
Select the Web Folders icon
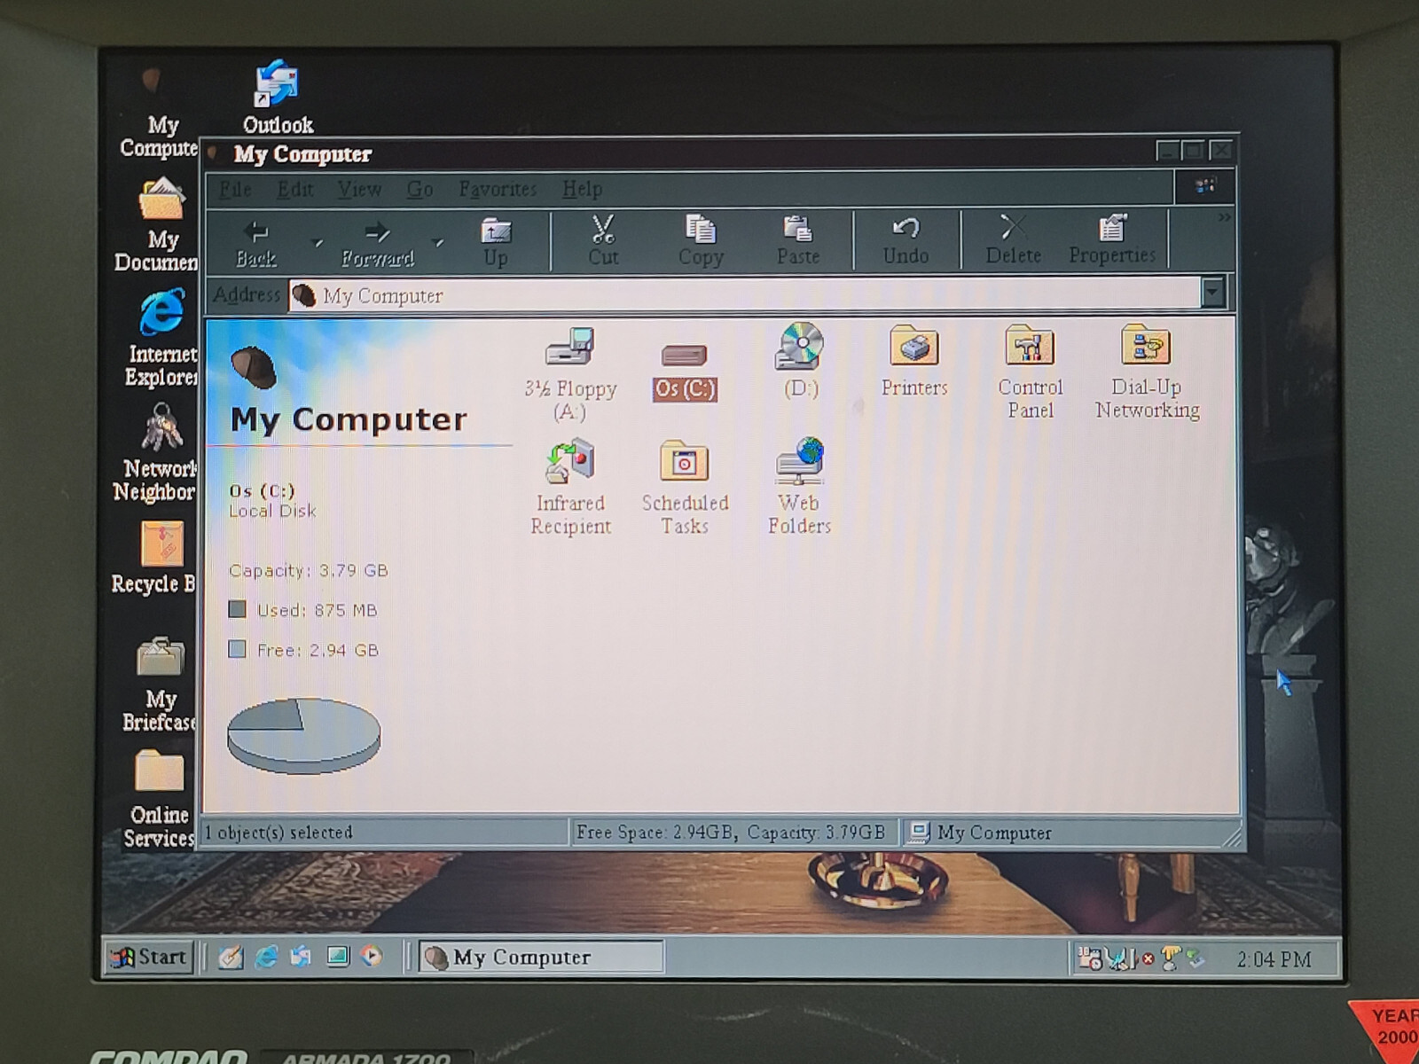pyautogui.click(x=799, y=487)
